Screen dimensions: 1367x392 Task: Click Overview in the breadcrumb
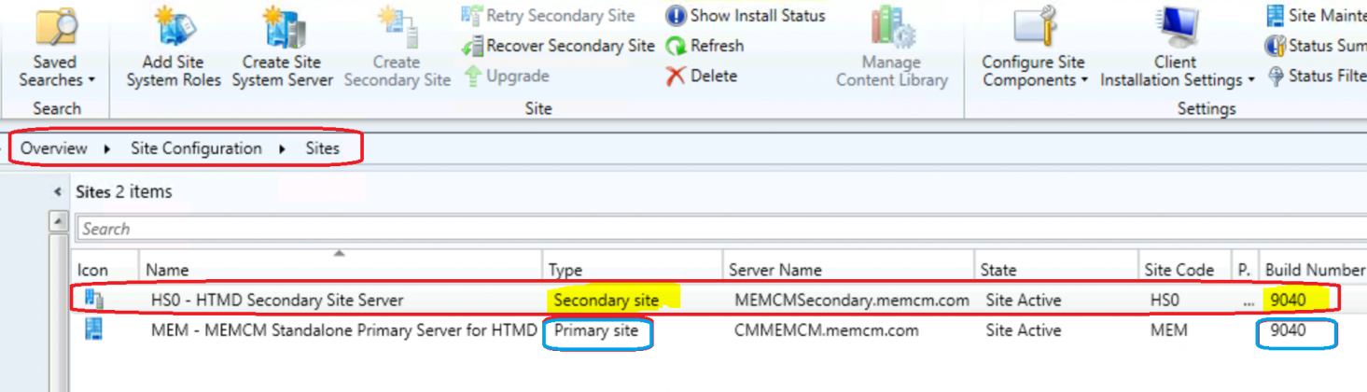[54, 148]
